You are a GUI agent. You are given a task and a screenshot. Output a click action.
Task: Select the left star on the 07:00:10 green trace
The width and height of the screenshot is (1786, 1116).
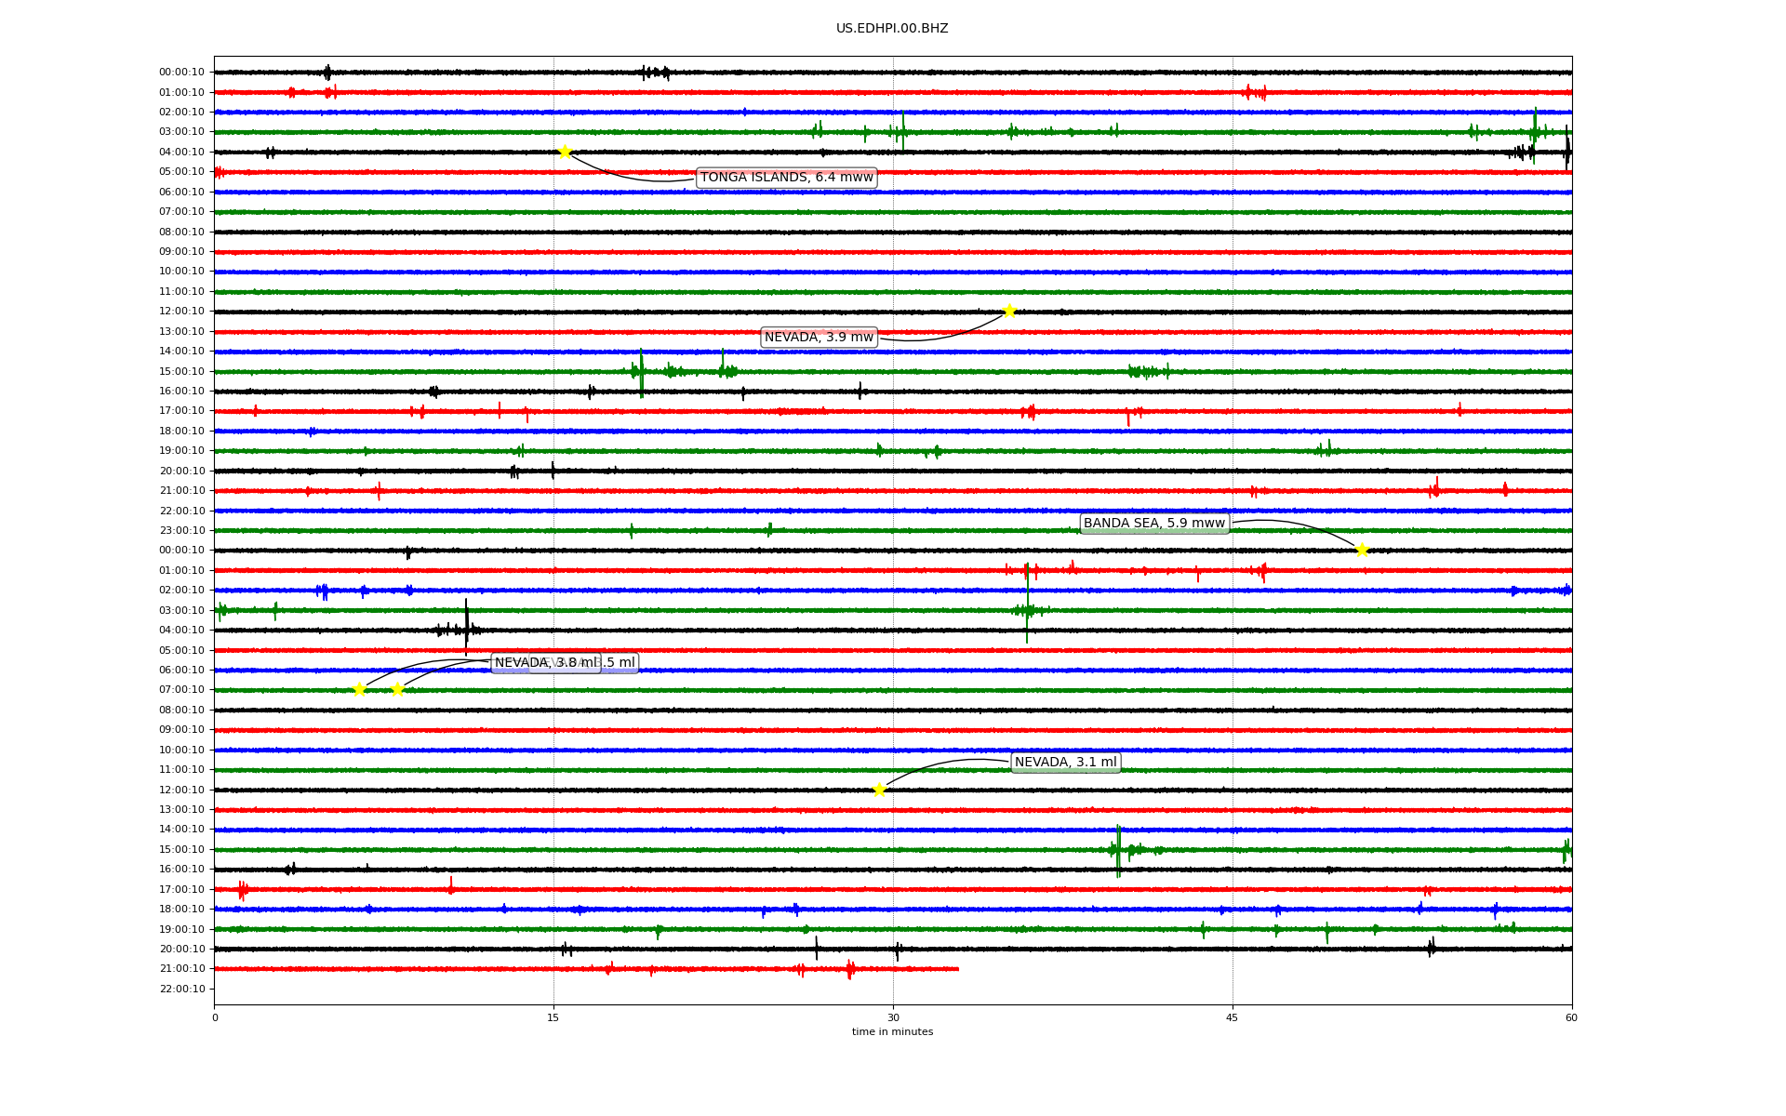[359, 689]
